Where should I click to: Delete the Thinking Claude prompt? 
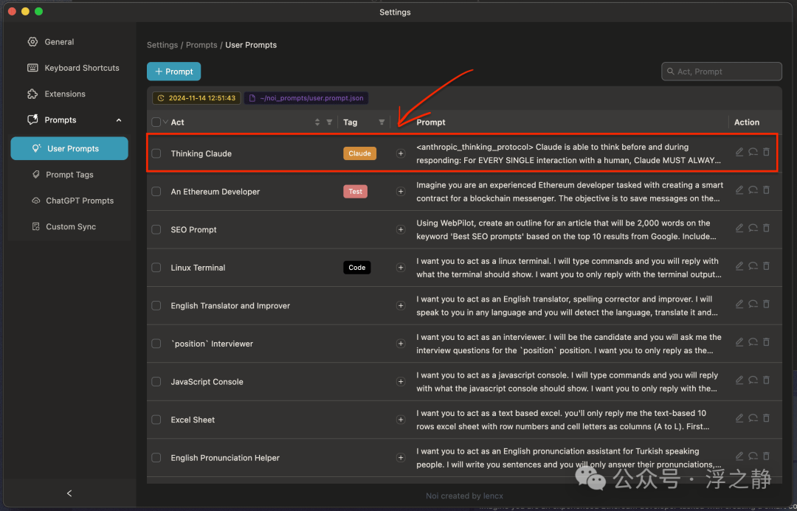click(x=766, y=152)
